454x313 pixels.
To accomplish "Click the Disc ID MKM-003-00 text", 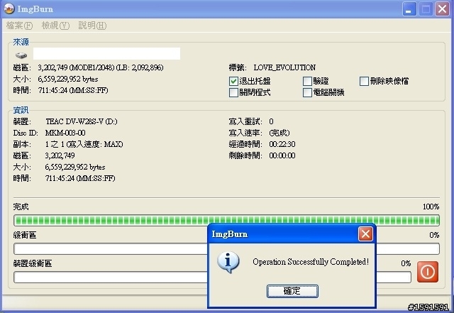I will pos(65,133).
